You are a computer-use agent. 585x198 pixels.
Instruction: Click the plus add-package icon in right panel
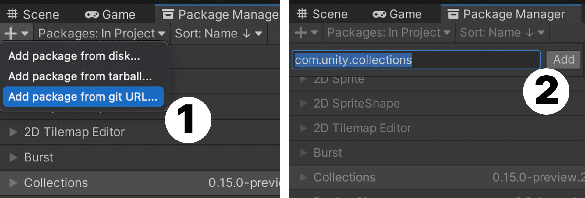coord(300,32)
